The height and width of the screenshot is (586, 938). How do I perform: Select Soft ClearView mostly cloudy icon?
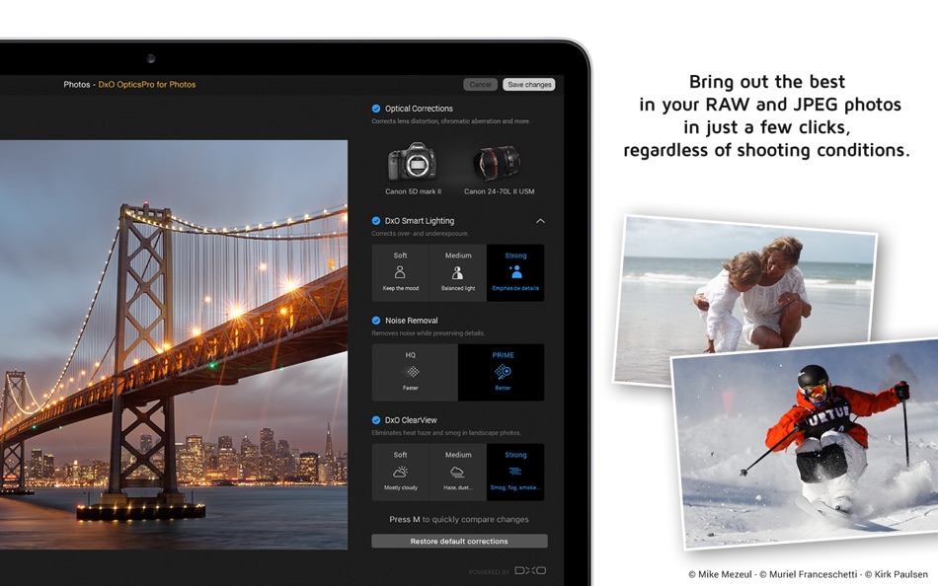pyautogui.click(x=400, y=472)
